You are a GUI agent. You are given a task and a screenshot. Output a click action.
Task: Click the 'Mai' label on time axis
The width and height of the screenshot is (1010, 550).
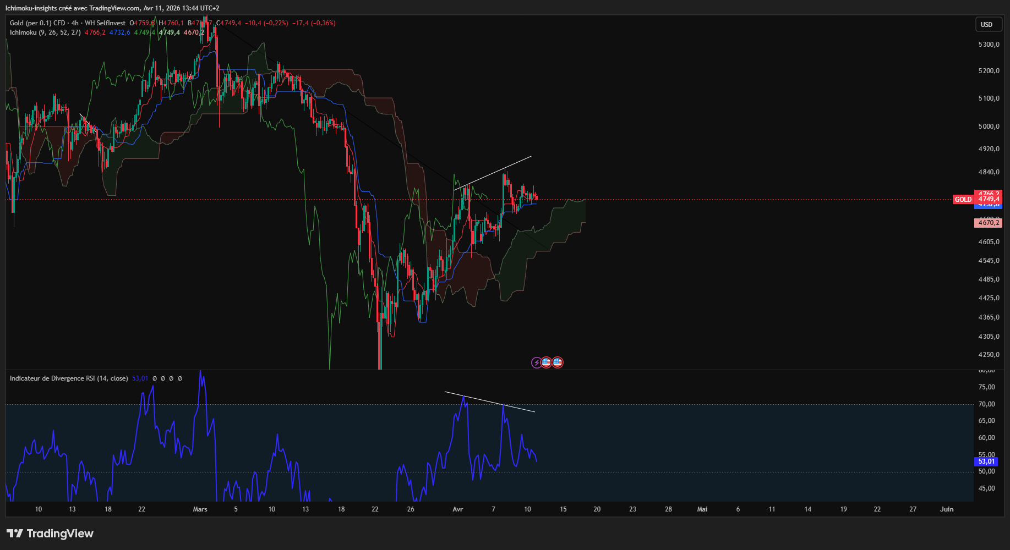click(702, 509)
